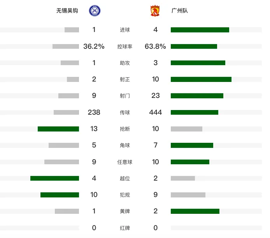Viewport: 270px width, 238px height.
Task: Open the 广州队 team name link
Action: pos(180,11)
